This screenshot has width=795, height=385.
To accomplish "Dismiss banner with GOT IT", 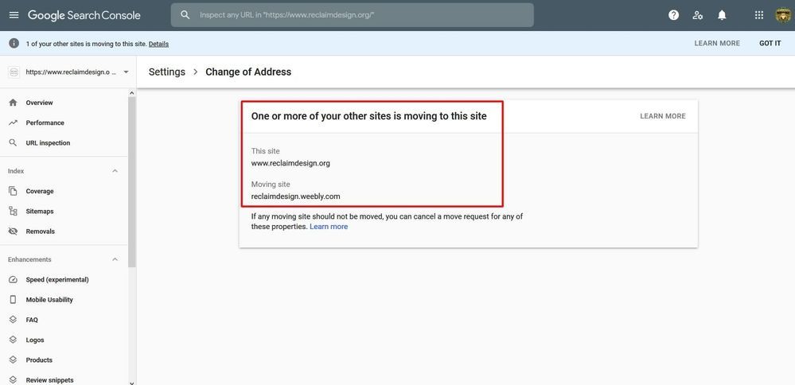I will 770,44.
